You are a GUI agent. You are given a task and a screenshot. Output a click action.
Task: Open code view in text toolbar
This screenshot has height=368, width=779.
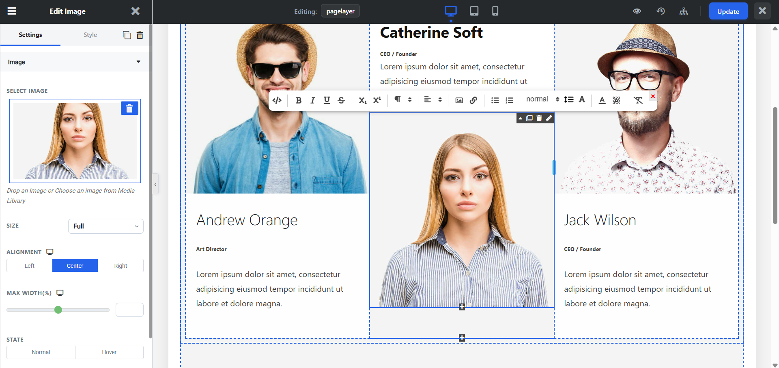coord(277,100)
